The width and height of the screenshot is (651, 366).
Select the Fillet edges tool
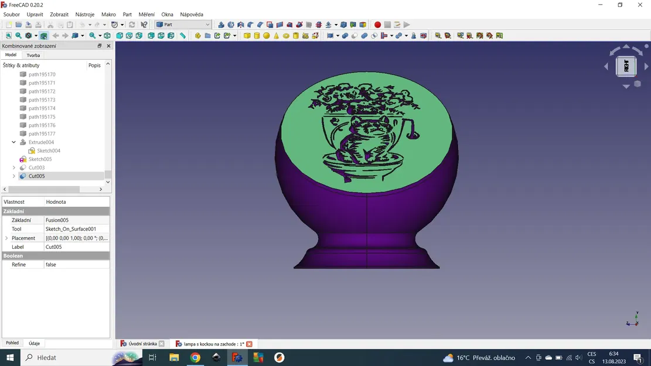coord(250,25)
